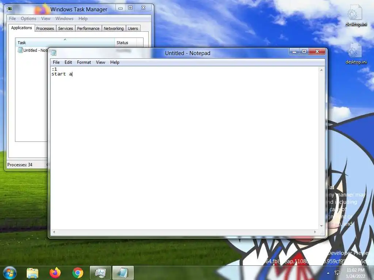Image resolution: width=374 pixels, height=280 pixels.
Task: Open Task Manager File menu
Action: tap(12, 18)
